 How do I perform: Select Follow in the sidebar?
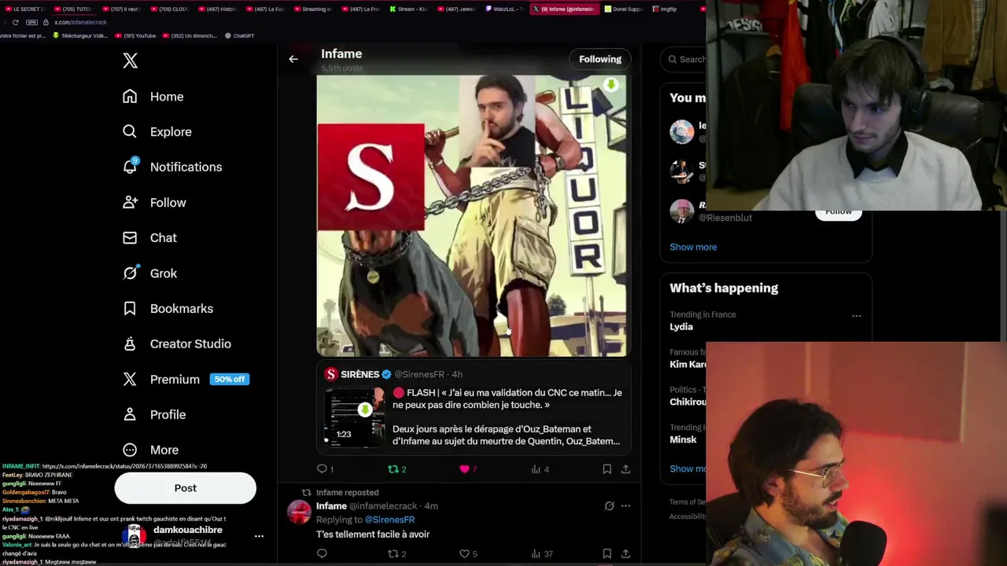[x=154, y=203]
